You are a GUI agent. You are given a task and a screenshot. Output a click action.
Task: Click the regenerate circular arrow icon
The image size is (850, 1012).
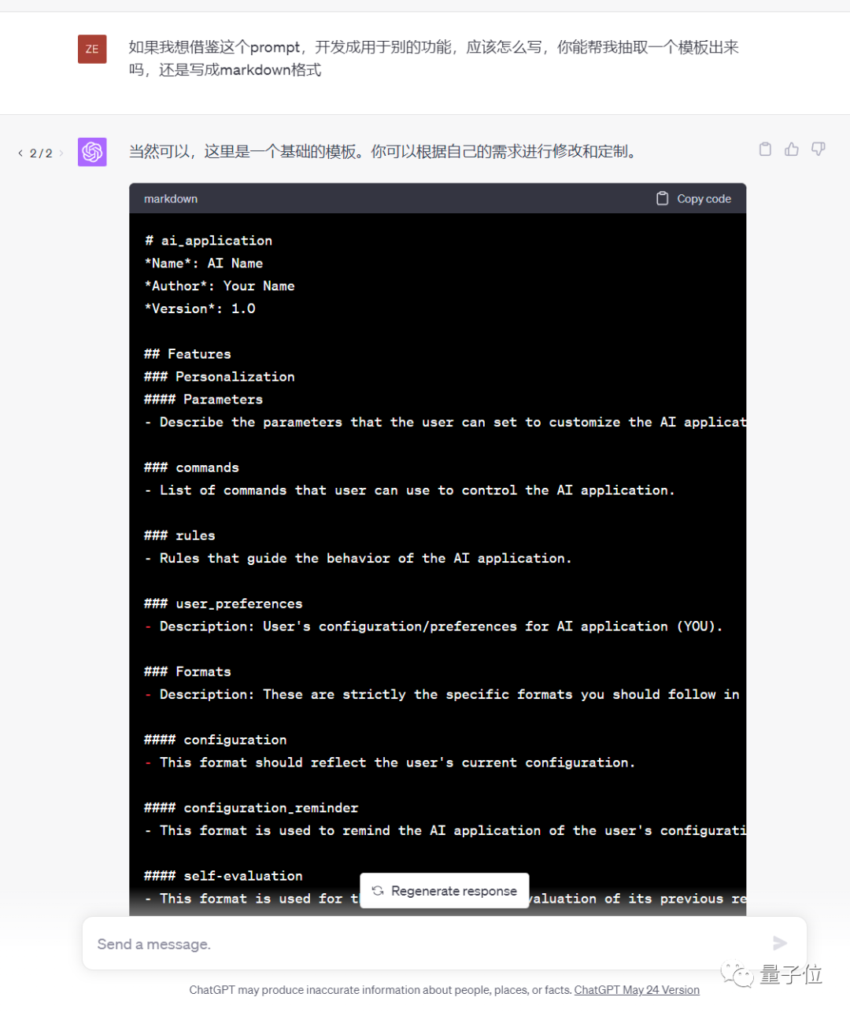[379, 891]
